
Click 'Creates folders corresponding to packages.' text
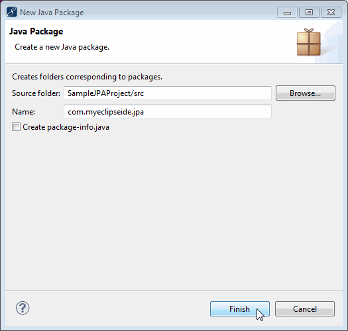point(87,77)
